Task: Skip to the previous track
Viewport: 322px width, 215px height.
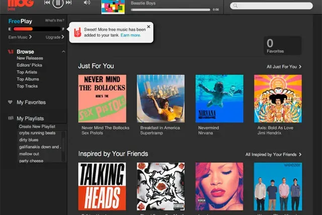Action: (x=47, y=3)
